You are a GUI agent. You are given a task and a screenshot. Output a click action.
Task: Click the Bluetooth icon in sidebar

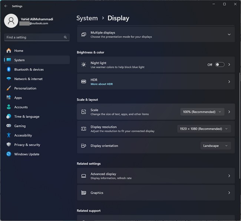coord(9,69)
